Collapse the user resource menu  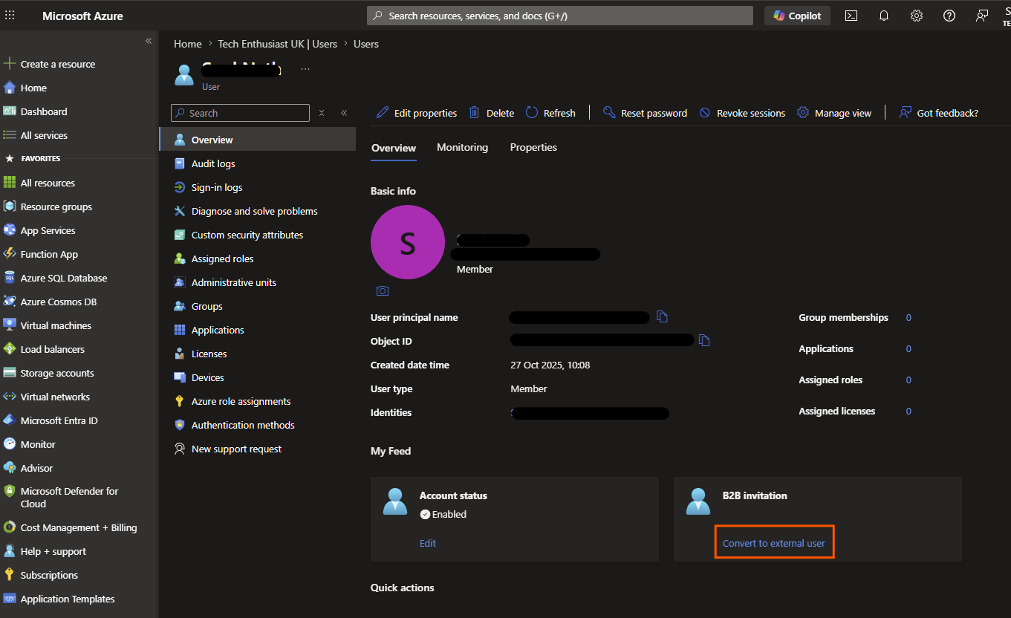click(344, 113)
